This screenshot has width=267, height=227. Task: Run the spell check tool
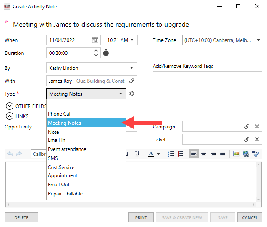256,154
